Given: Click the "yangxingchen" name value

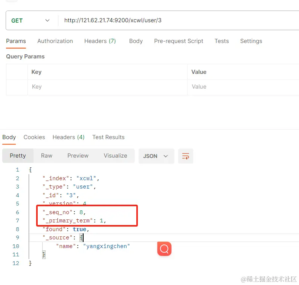Looking at the screenshot, I should pos(107,247).
